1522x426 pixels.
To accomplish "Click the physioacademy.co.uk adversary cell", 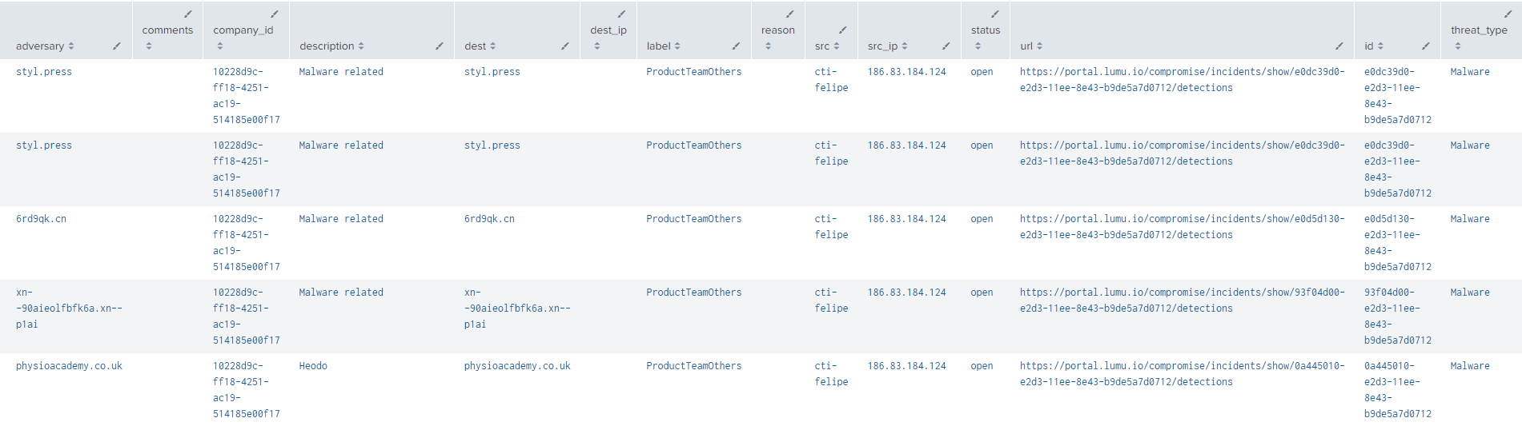I will point(69,366).
